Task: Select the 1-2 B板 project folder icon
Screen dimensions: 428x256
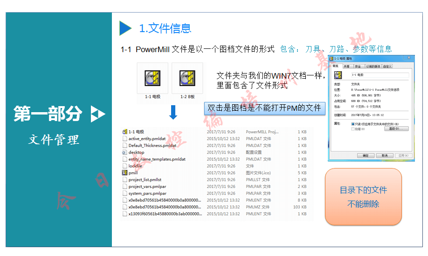Action: click(187, 78)
